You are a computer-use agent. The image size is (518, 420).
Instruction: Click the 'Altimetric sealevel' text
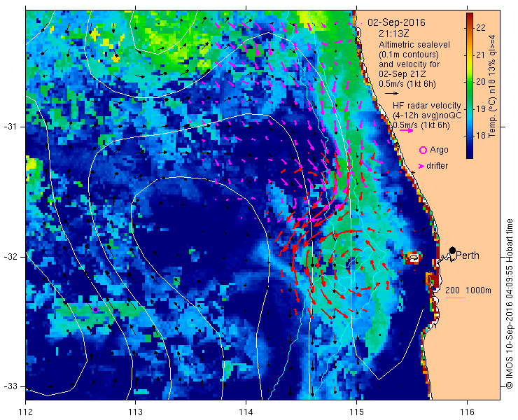tap(414, 44)
